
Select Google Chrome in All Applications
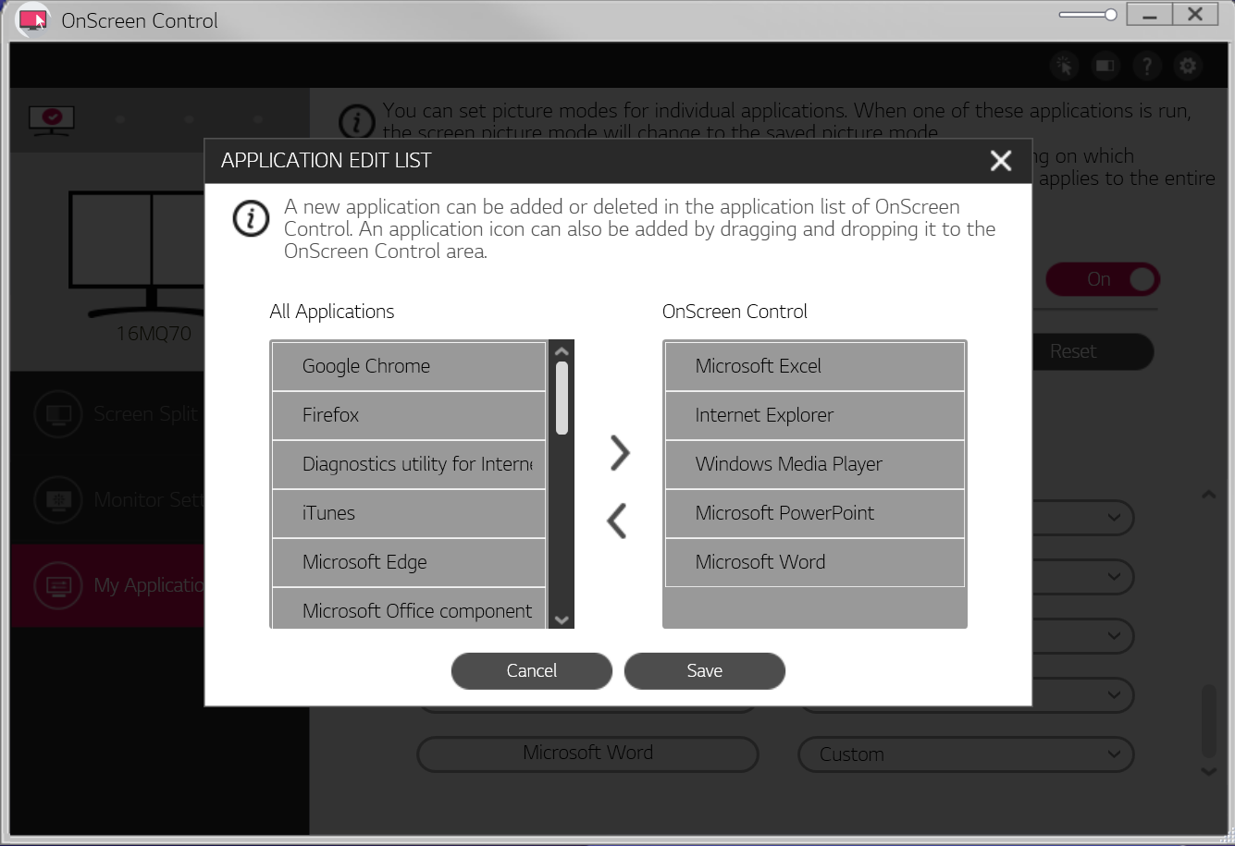click(409, 366)
